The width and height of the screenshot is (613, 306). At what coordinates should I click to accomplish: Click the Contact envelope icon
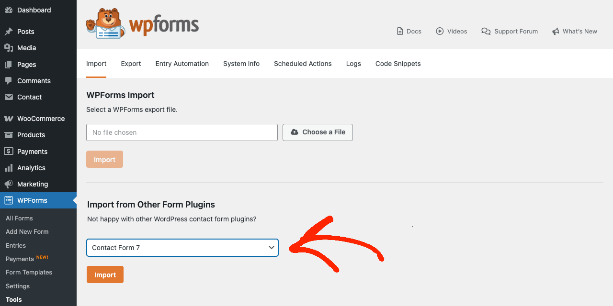[x=9, y=97]
